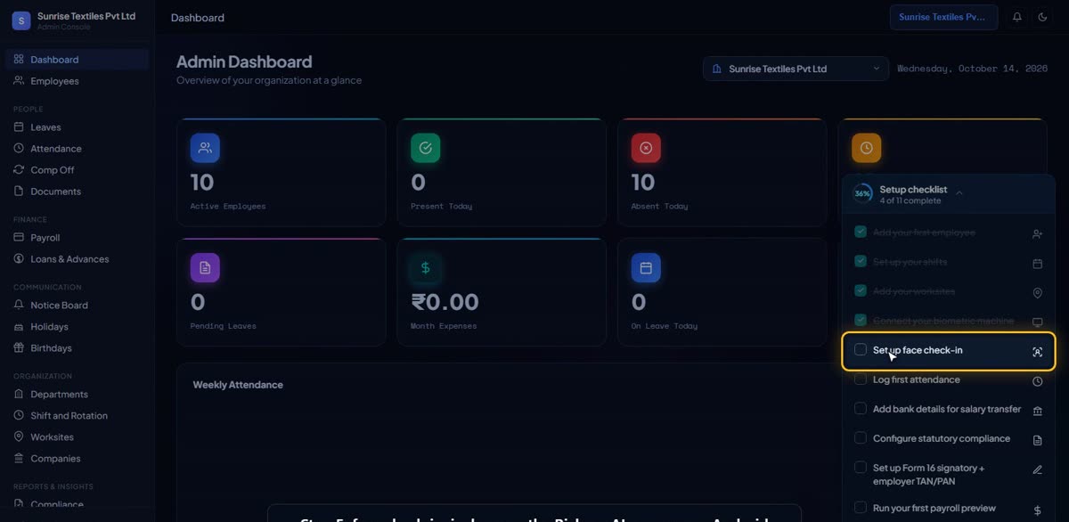
Task: Toggle dark mode moon icon
Action: click(1042, 17)
